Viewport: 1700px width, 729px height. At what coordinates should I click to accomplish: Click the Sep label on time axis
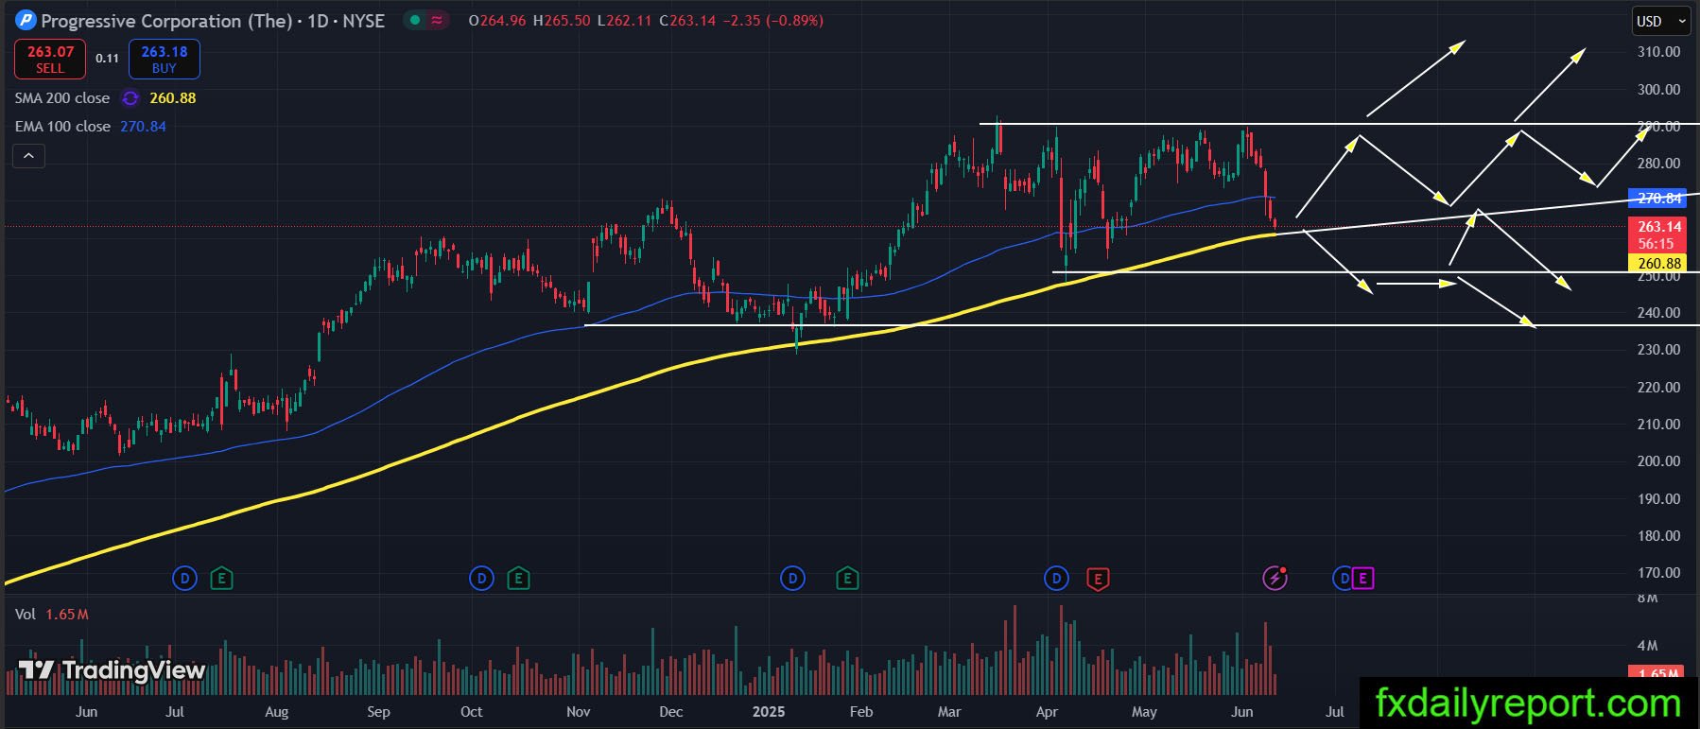pos(378,712)
